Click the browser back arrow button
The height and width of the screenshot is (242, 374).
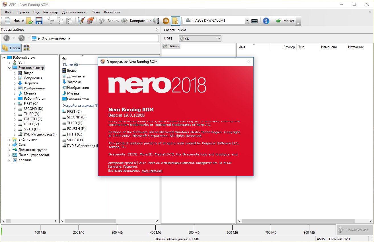[7, 38]
